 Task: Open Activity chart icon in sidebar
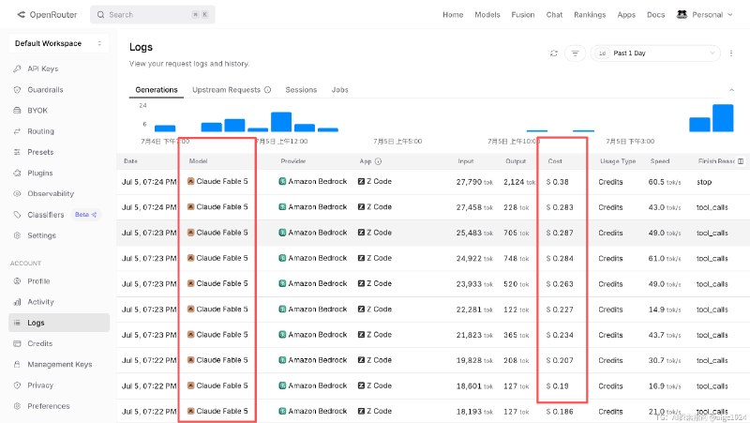(17, 302)
